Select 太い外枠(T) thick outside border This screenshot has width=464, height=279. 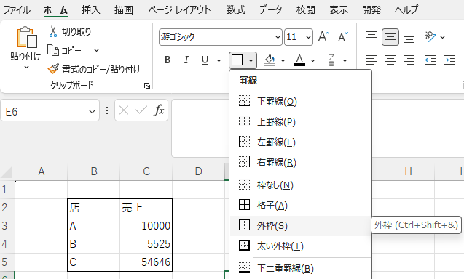[300, 246]
